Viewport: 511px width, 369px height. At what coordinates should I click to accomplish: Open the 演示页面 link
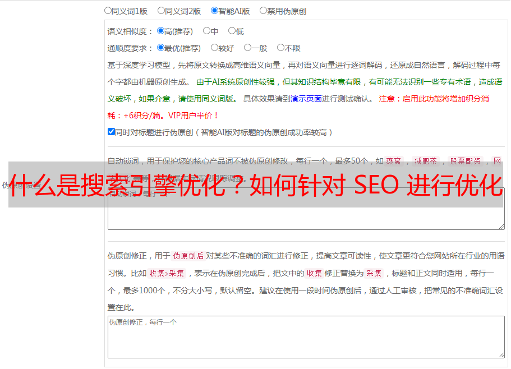[x=306, y=99]
